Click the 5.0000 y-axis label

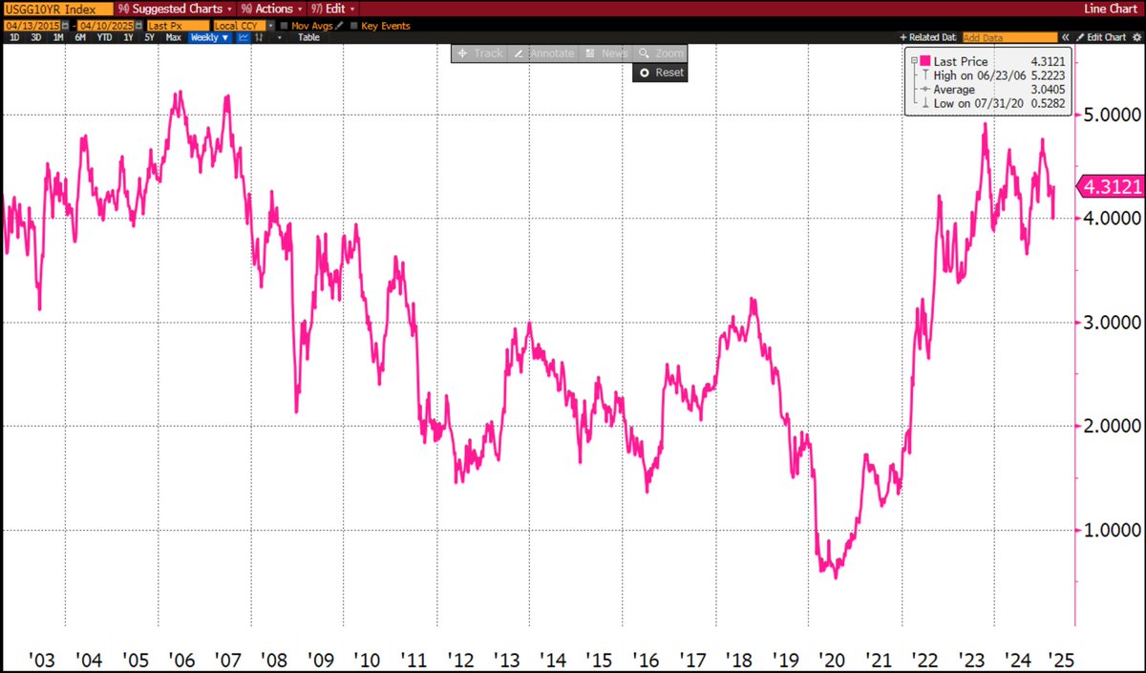coord(1112,115)
